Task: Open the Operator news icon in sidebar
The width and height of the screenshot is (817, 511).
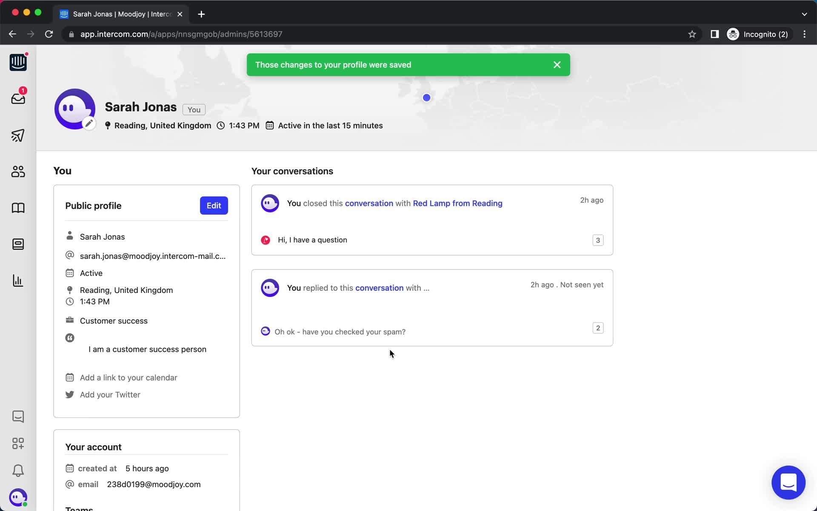Action: [18, 244]
